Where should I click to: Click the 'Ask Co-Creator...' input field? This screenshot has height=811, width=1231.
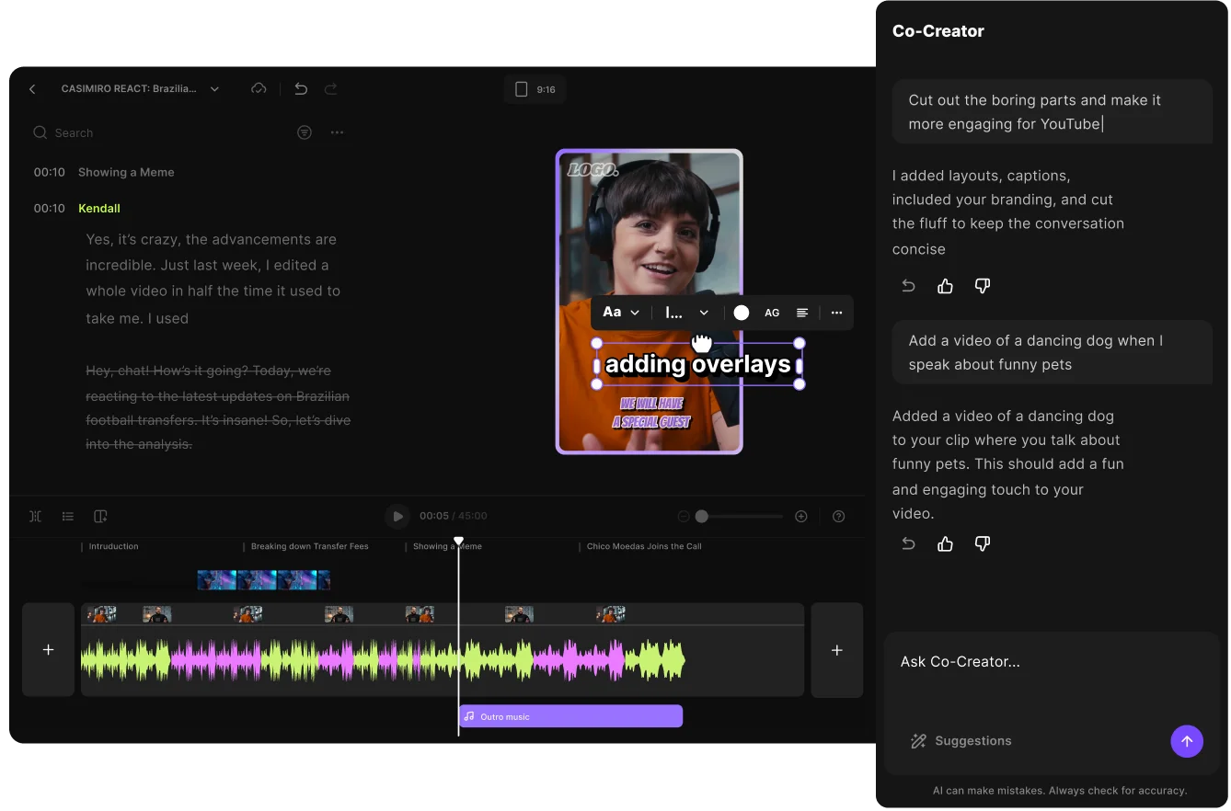[1052, 661]
